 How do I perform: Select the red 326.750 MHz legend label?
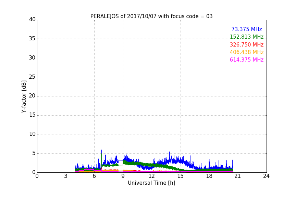247,45
